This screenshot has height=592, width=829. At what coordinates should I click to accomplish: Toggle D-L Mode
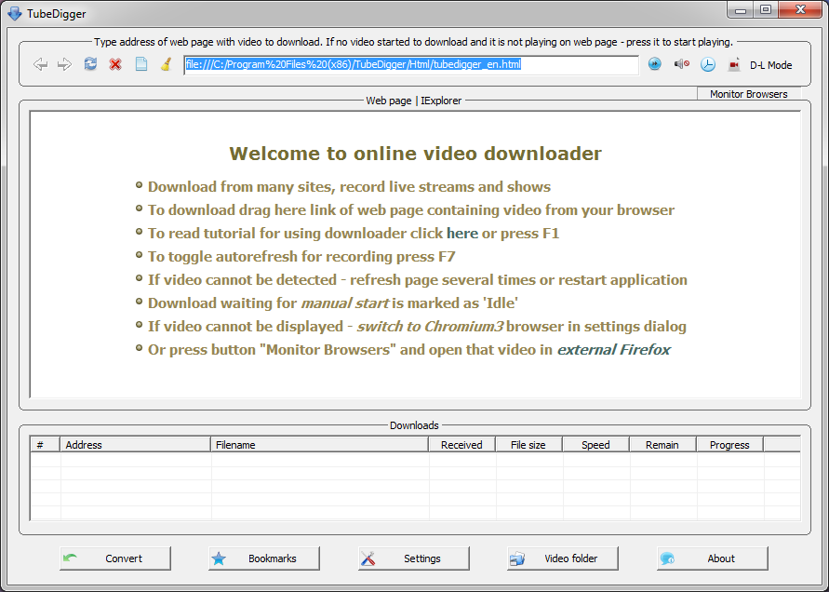(770, 65)
